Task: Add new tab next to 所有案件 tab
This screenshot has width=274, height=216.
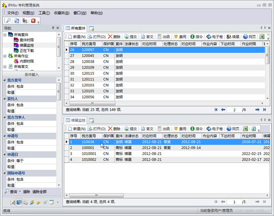Action: click(x=91, y=28)
